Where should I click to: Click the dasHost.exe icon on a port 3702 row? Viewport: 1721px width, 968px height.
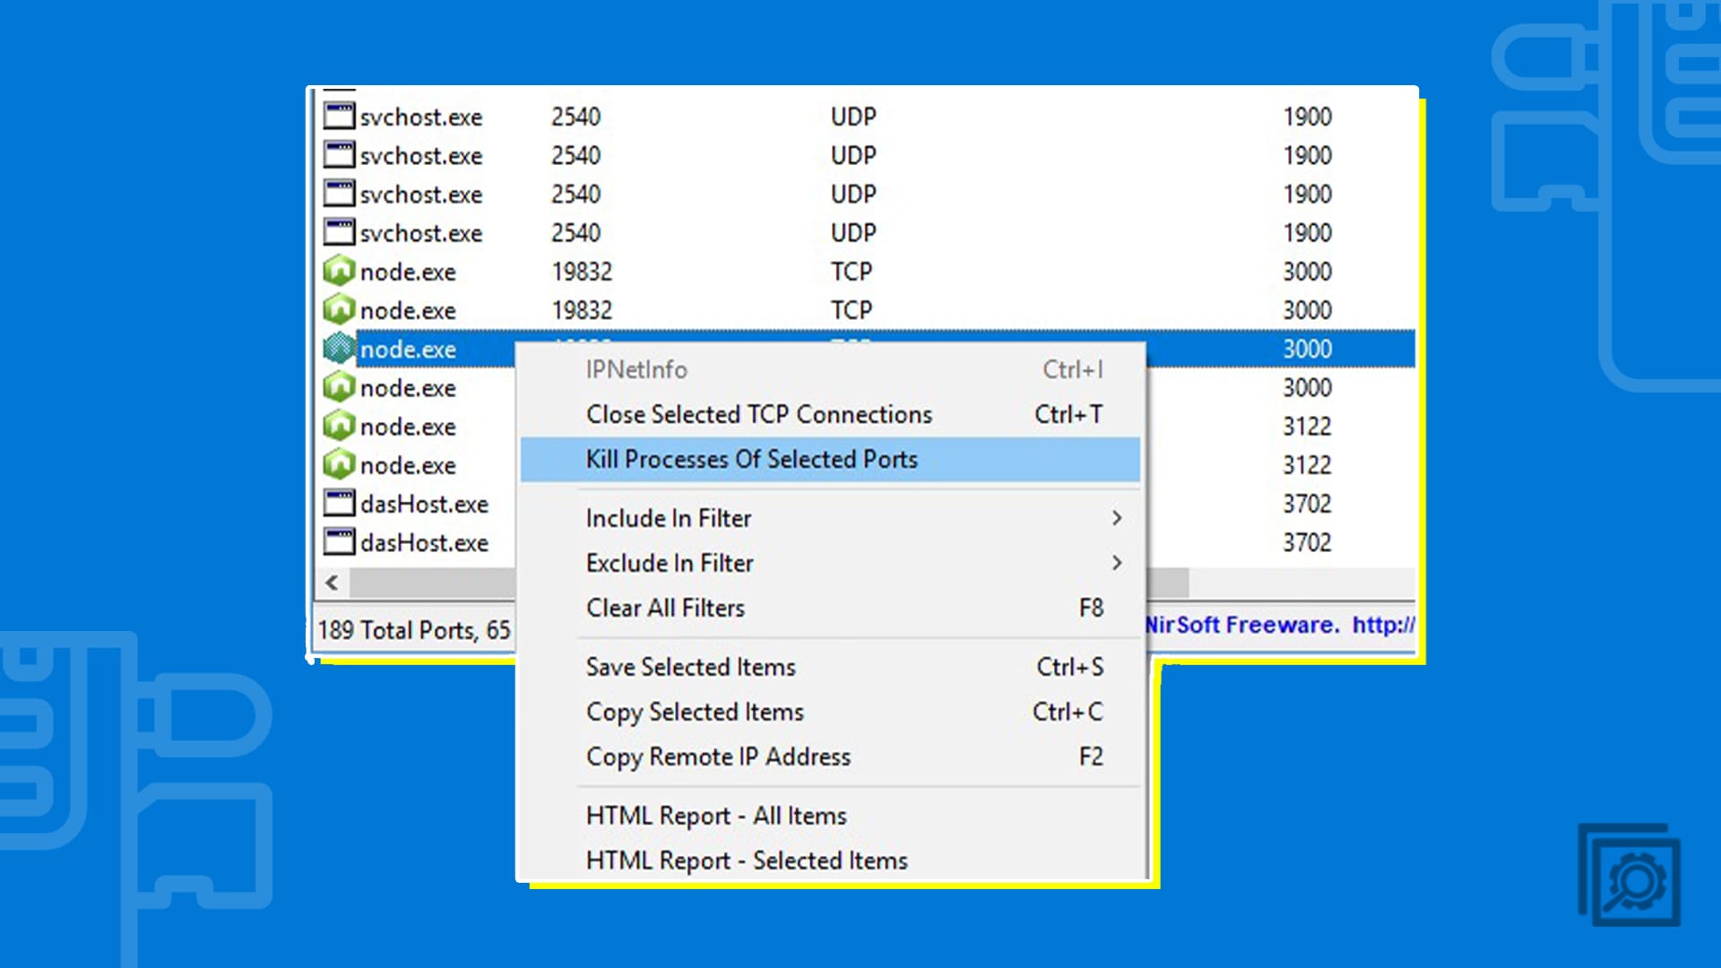339,504
